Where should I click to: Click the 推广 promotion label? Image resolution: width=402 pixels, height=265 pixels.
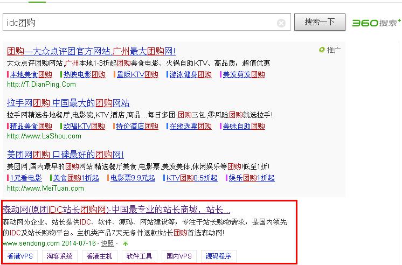(330, 50)
